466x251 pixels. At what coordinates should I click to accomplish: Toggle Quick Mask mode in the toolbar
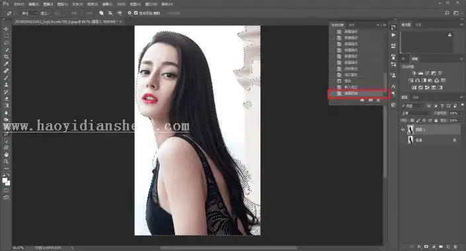tap(6, 190)
